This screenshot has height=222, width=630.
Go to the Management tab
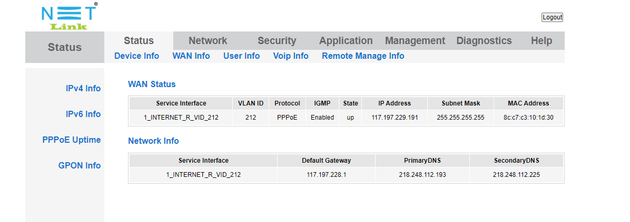click(415, 40)
